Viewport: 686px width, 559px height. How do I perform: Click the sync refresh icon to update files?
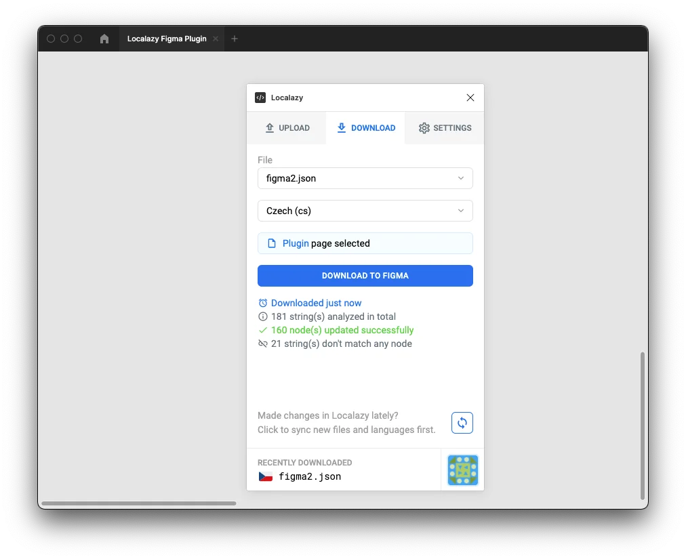coord(462,422)
